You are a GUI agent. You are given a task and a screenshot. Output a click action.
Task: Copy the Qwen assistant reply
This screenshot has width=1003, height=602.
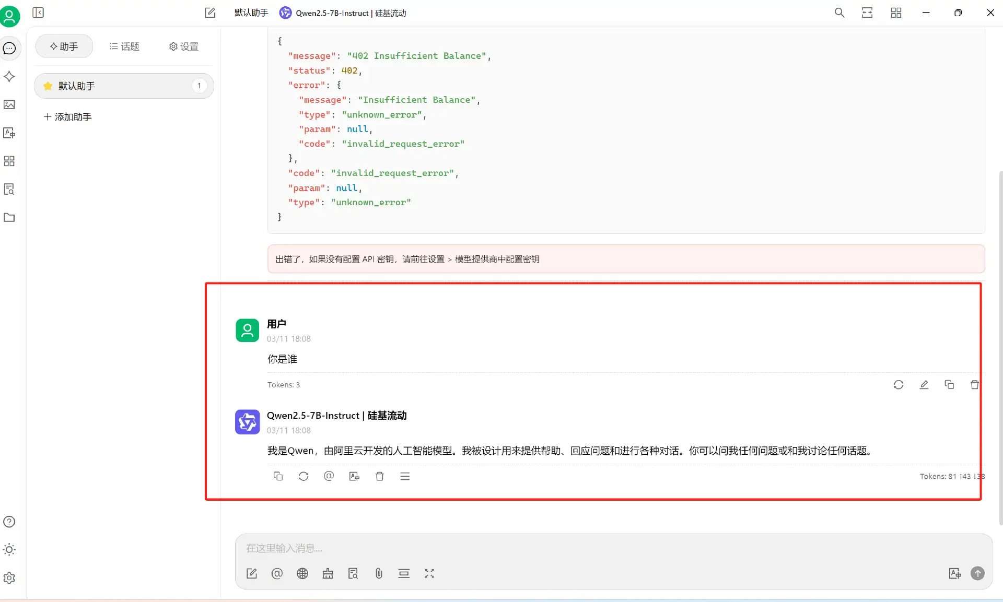(278, 476)
